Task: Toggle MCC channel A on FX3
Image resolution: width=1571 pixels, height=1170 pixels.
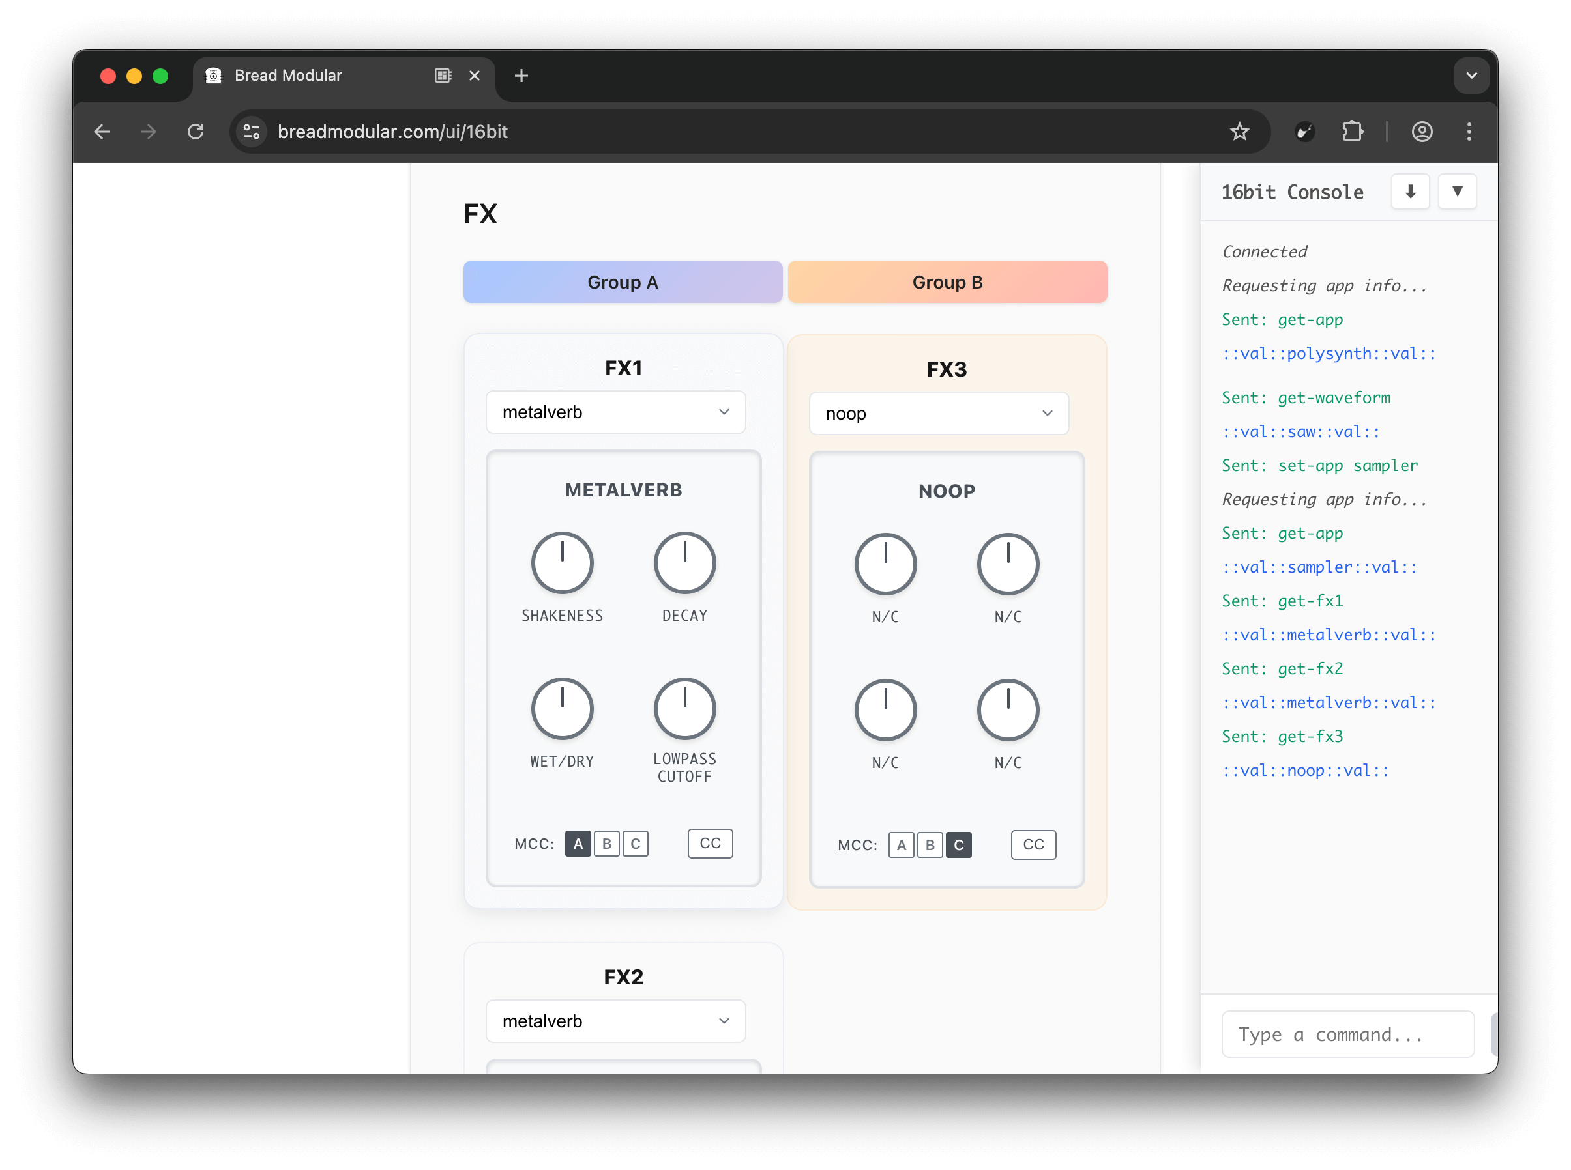Action: pos(901,845)
